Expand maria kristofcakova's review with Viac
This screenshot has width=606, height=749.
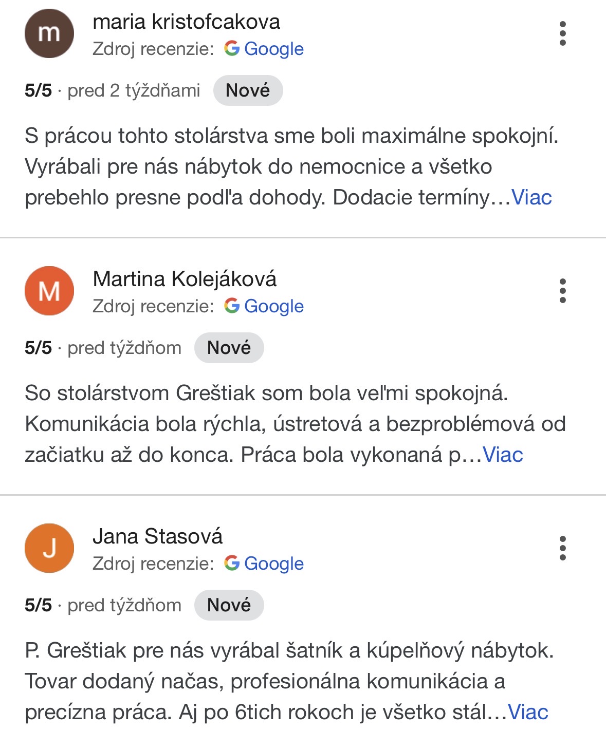pyautogui.click(x=532, y=197)
